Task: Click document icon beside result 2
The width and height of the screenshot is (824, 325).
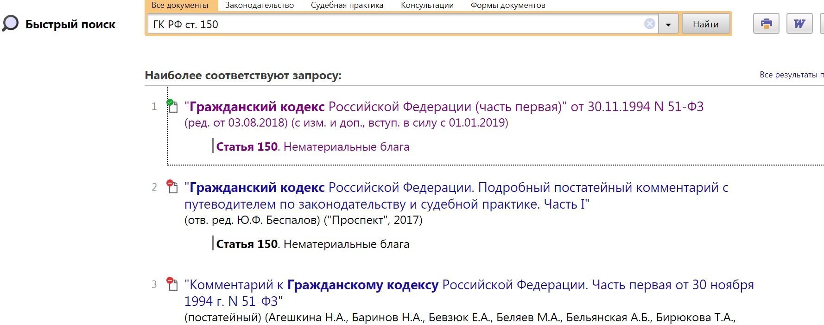Action: coord(172,187)
